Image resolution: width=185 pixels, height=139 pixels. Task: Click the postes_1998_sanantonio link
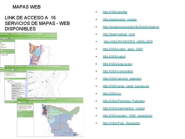(127, 116)
